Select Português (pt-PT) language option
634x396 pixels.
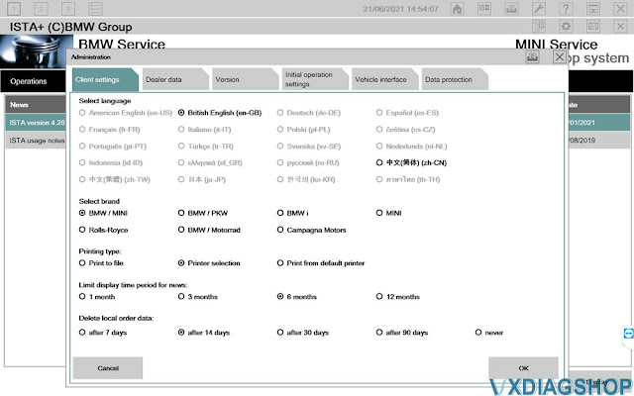[x=113, y=147]
